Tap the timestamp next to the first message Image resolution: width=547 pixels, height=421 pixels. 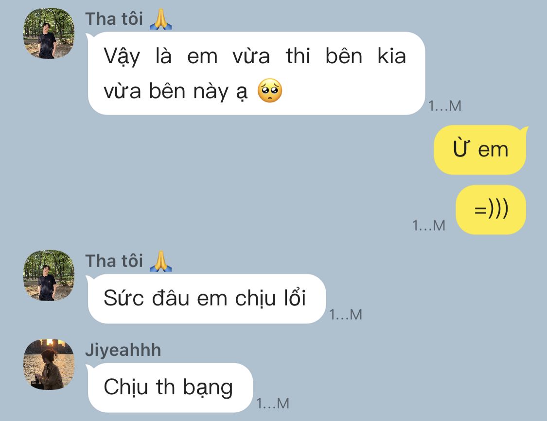445,106
